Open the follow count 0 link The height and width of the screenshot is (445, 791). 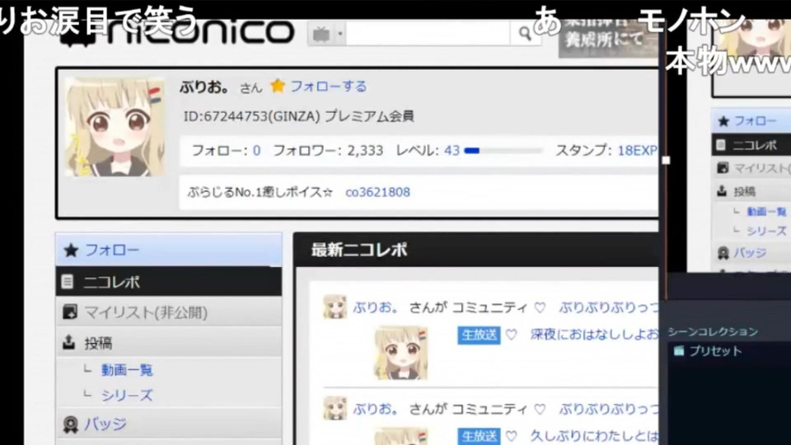click(x=256, y=150)
